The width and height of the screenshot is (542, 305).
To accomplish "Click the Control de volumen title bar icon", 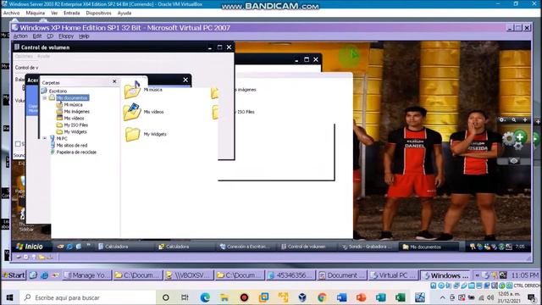I will pos(17,47).
